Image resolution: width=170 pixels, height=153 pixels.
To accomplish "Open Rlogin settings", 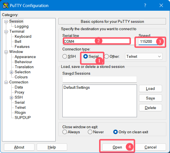I will 20,112.
